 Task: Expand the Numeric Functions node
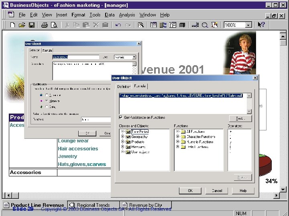coord(178,142)
